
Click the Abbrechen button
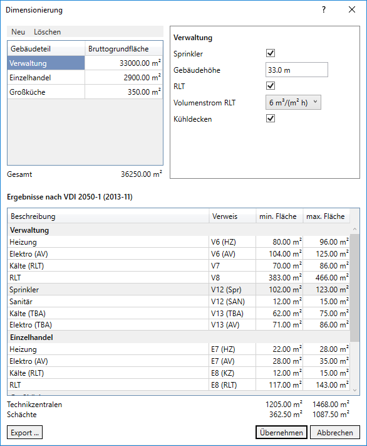click(x=335, y=432)
